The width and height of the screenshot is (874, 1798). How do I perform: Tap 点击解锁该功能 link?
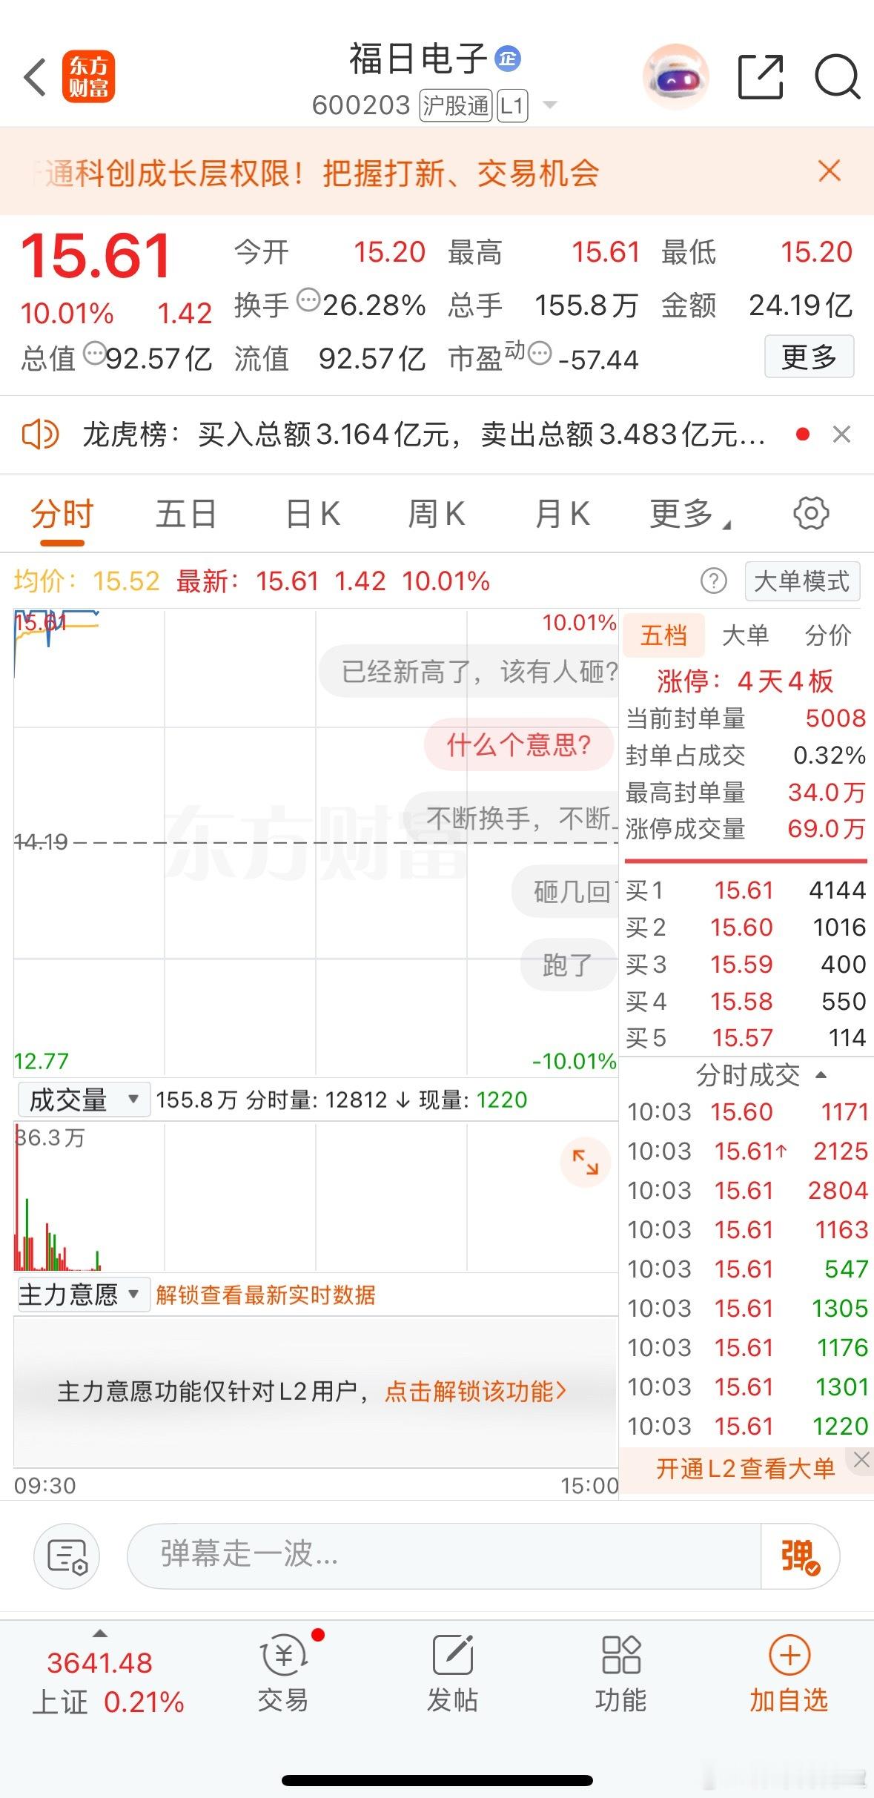pyautogui.click(x=475, y=1391)
